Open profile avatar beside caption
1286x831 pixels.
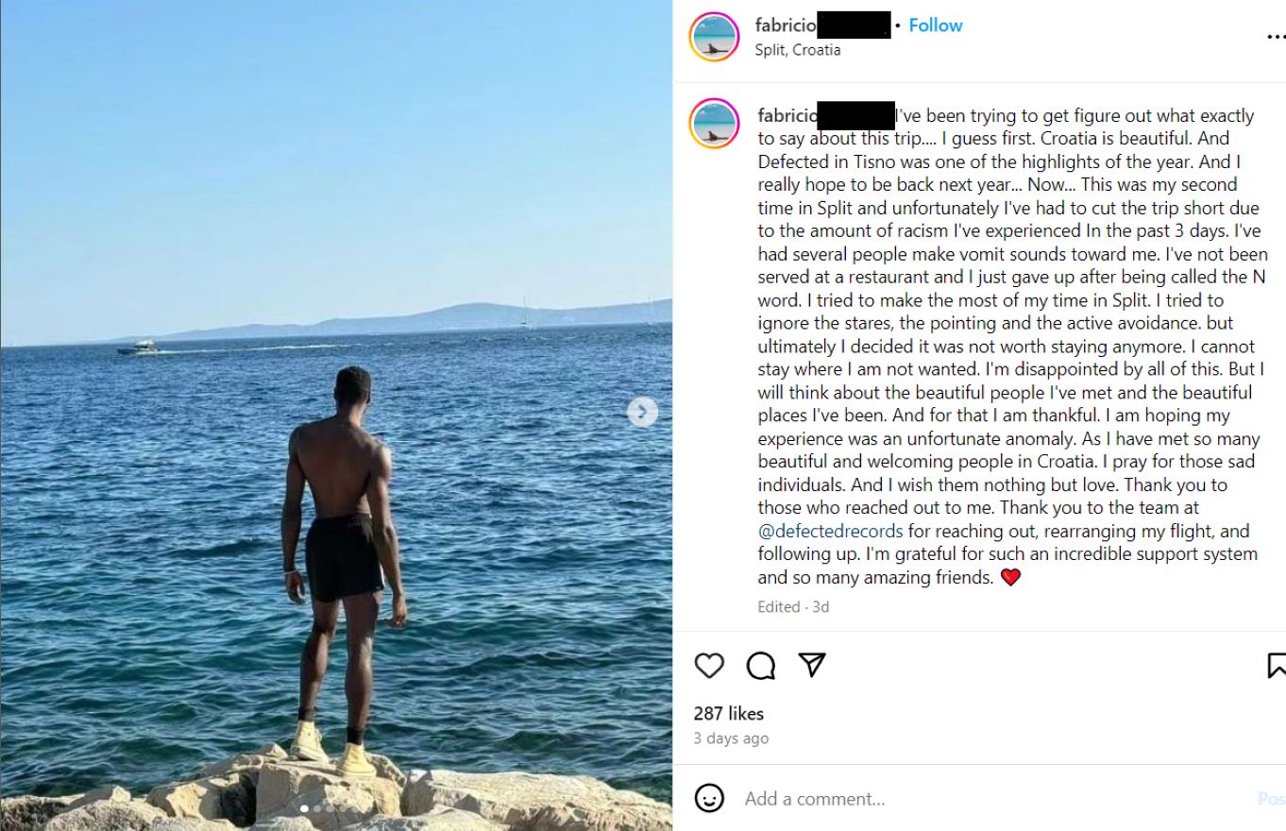tap(715, 124)
